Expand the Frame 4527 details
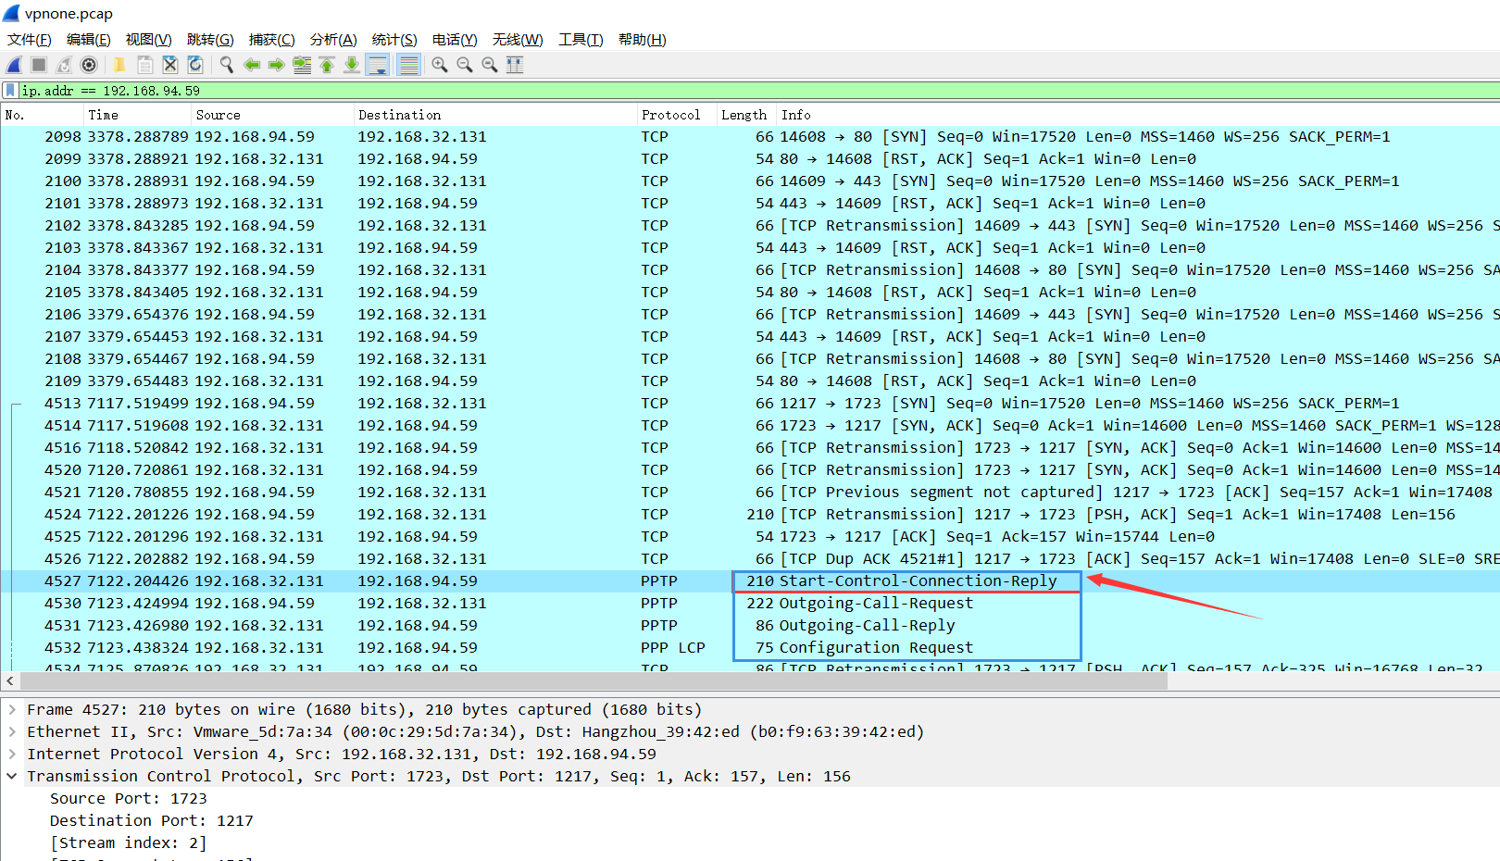 point(12,710)
